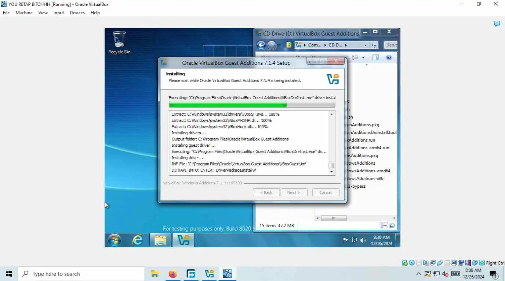505x281 pixels.
Task: Open the guest Windows 7 Start orb
Action: (115, 240)
